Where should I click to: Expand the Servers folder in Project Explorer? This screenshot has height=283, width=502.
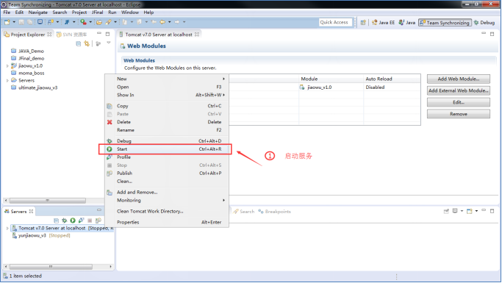click(x=7, y=81)
